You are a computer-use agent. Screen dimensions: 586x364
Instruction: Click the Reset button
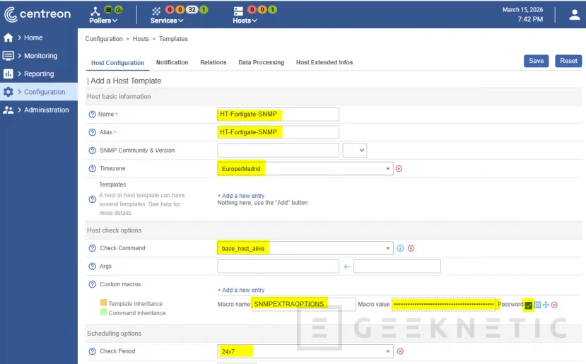(568, 61)
